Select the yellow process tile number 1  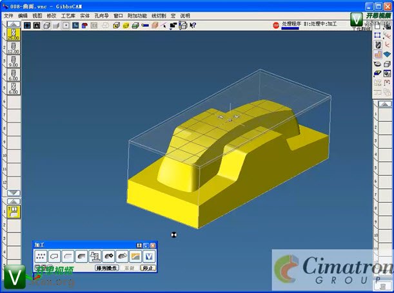pyautogui.click(x=14, y=212)
